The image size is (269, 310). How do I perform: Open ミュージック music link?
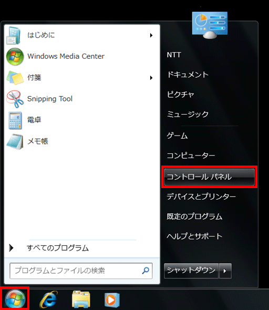[188, 114]
